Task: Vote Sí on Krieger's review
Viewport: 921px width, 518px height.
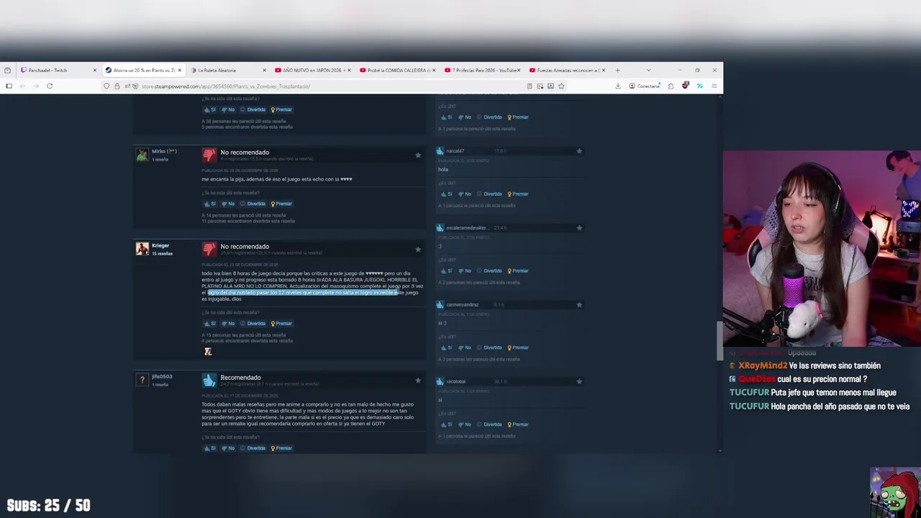Action: pyautogui.click(x=210, y=324)
